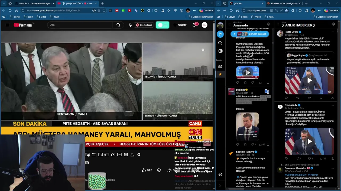Open Copilot Sohbet et in left browser
The width and height of the screenshot is (341, 191).
206,10
